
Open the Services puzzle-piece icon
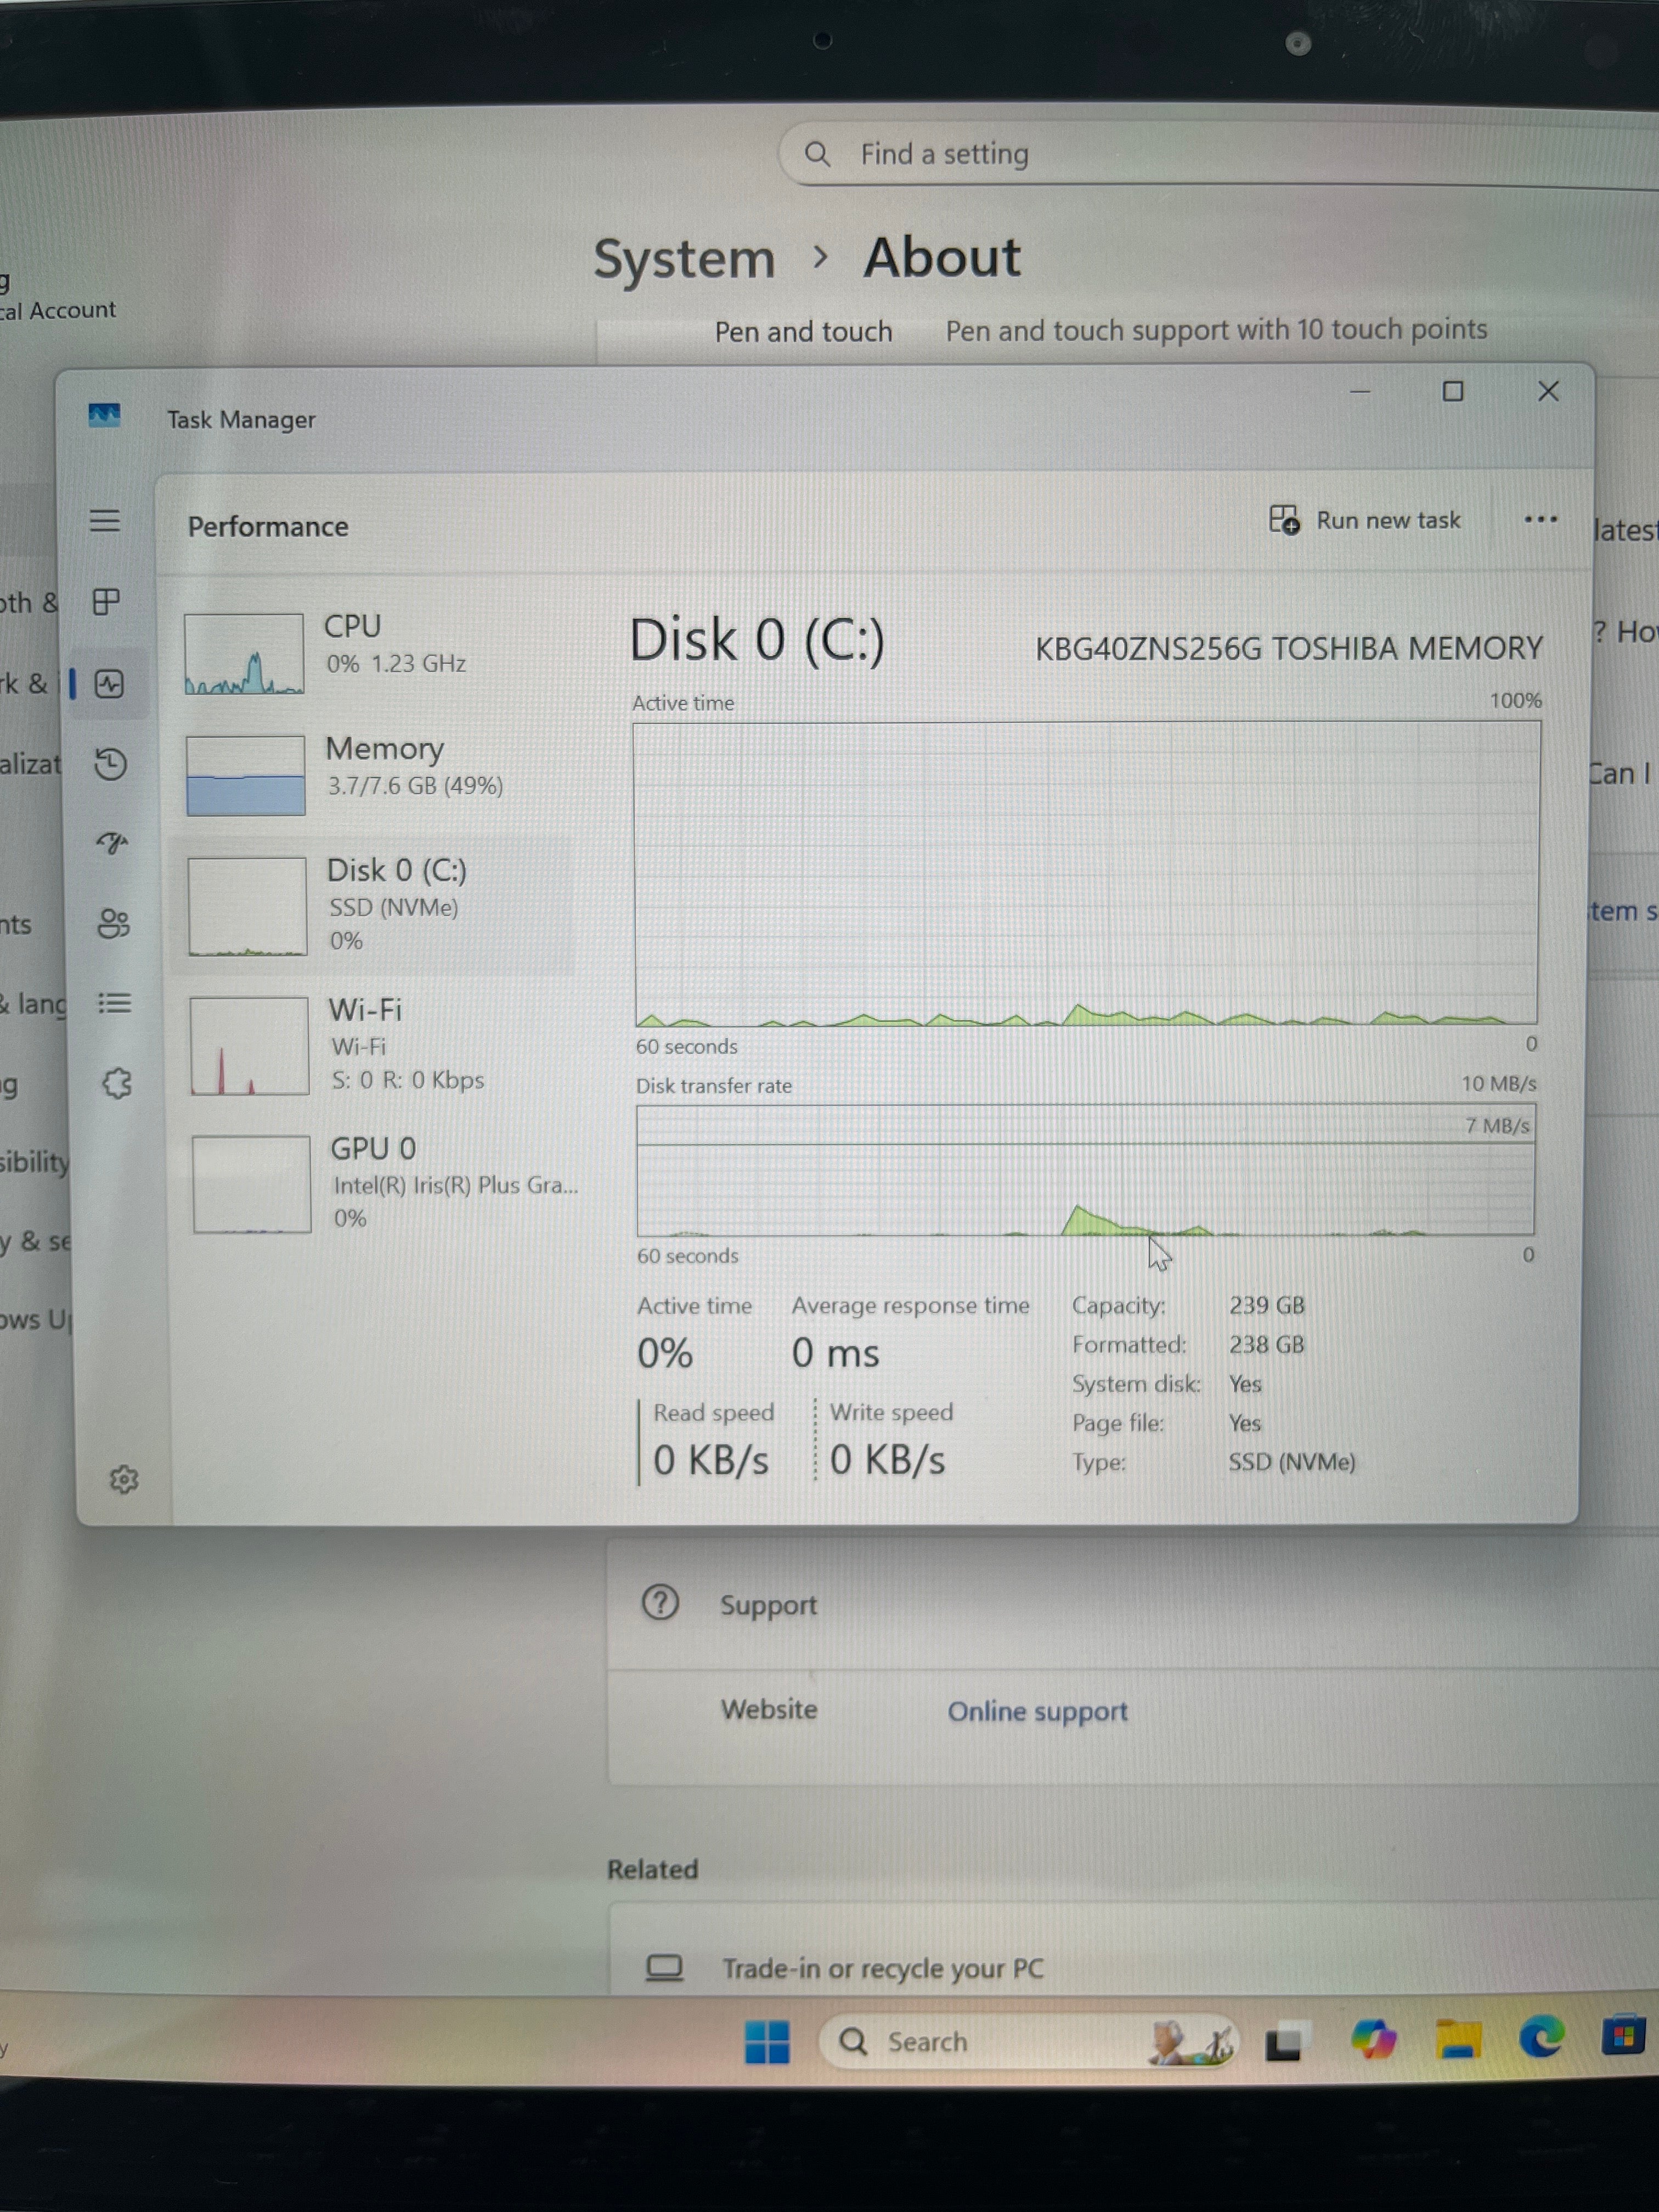pyautogui.click(x=117, y=1083)
